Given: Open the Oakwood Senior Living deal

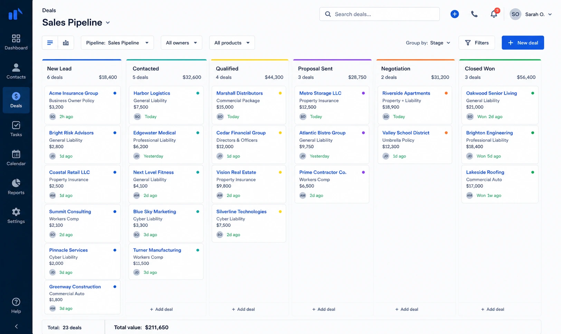Looking at the screenshot, I should 500,105.
